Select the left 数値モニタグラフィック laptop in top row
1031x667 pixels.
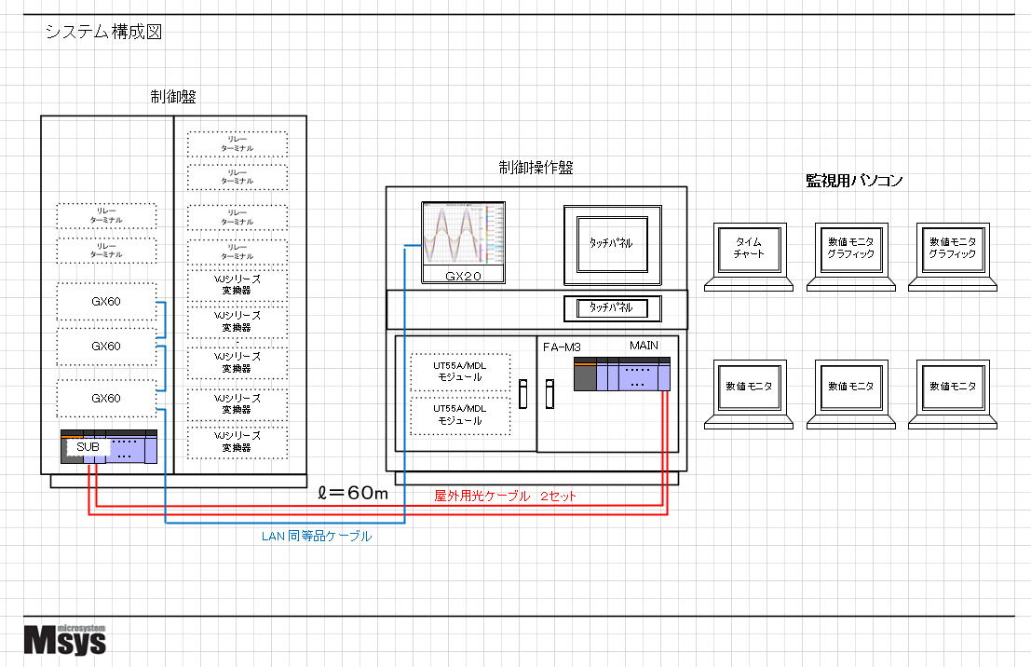851,256
